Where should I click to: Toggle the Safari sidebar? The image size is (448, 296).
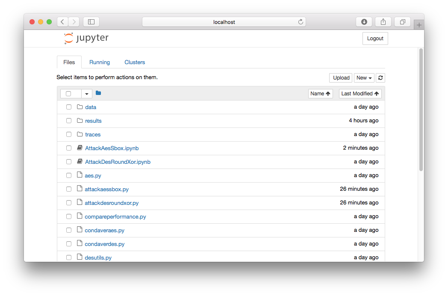click(x=91, y=22)
